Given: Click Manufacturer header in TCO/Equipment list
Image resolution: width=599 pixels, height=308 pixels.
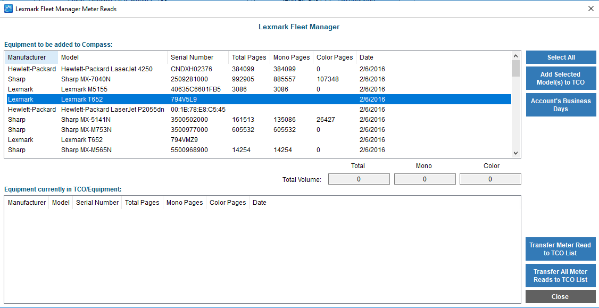Looking at the screenshot, I should [27, 203].
